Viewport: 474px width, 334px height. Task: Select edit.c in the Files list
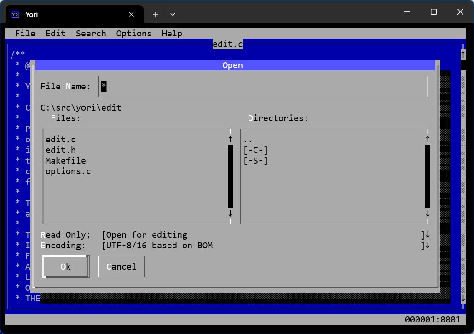coord(60,140)
